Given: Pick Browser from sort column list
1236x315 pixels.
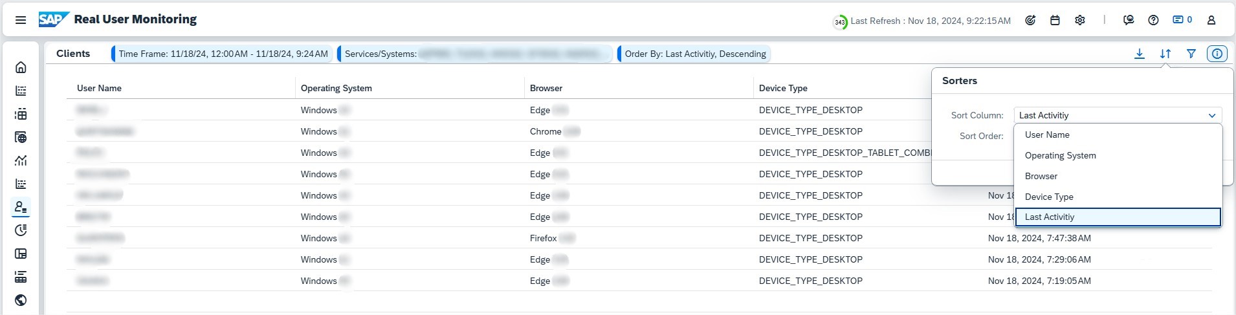Looking at the screenshot, I should point(1041,176).
